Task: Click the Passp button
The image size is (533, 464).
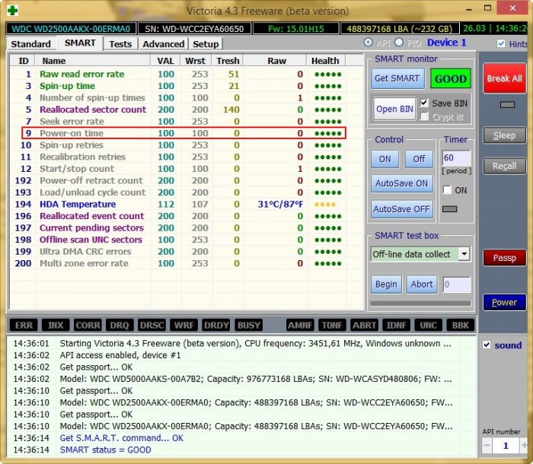Action: tap(504, 258)
